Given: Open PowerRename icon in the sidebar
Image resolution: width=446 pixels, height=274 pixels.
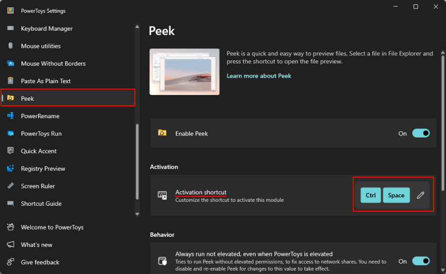Looking at the screenshot, I should tap(10, 116).
